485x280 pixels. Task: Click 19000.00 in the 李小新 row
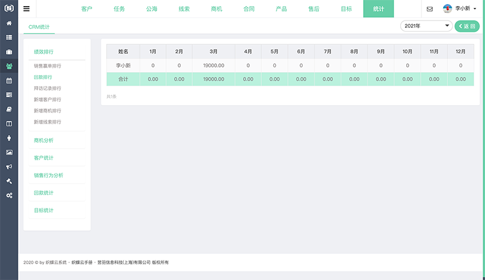[213, 65]
